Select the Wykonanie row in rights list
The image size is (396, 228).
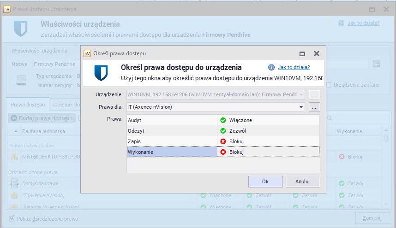pyautogui.click(x=172, y=152)
